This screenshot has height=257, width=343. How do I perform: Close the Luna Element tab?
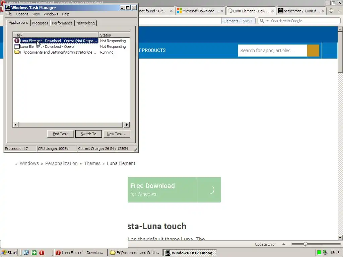tap(272, 11)
